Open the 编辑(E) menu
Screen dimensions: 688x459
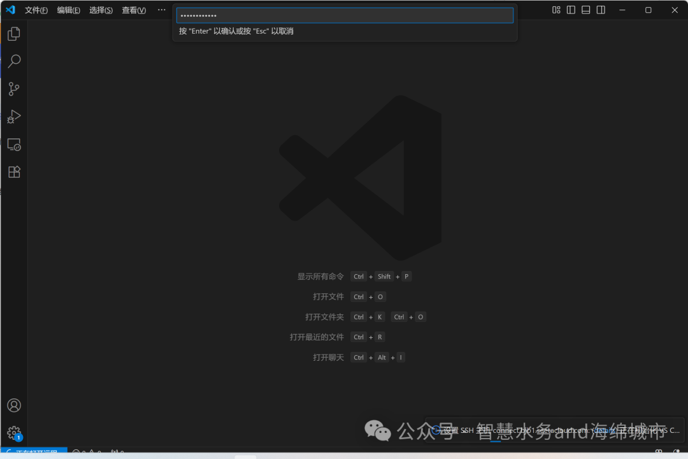pyautogui.click(x=68, y=10)
